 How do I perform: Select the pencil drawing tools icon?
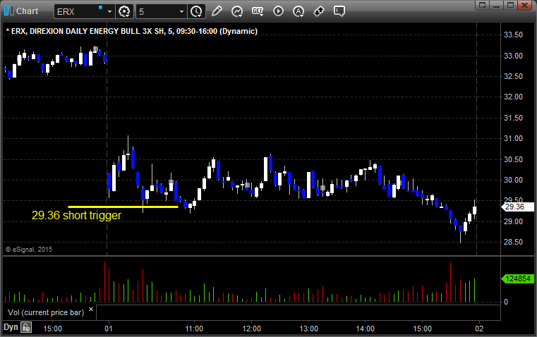[x=217, y=11]
